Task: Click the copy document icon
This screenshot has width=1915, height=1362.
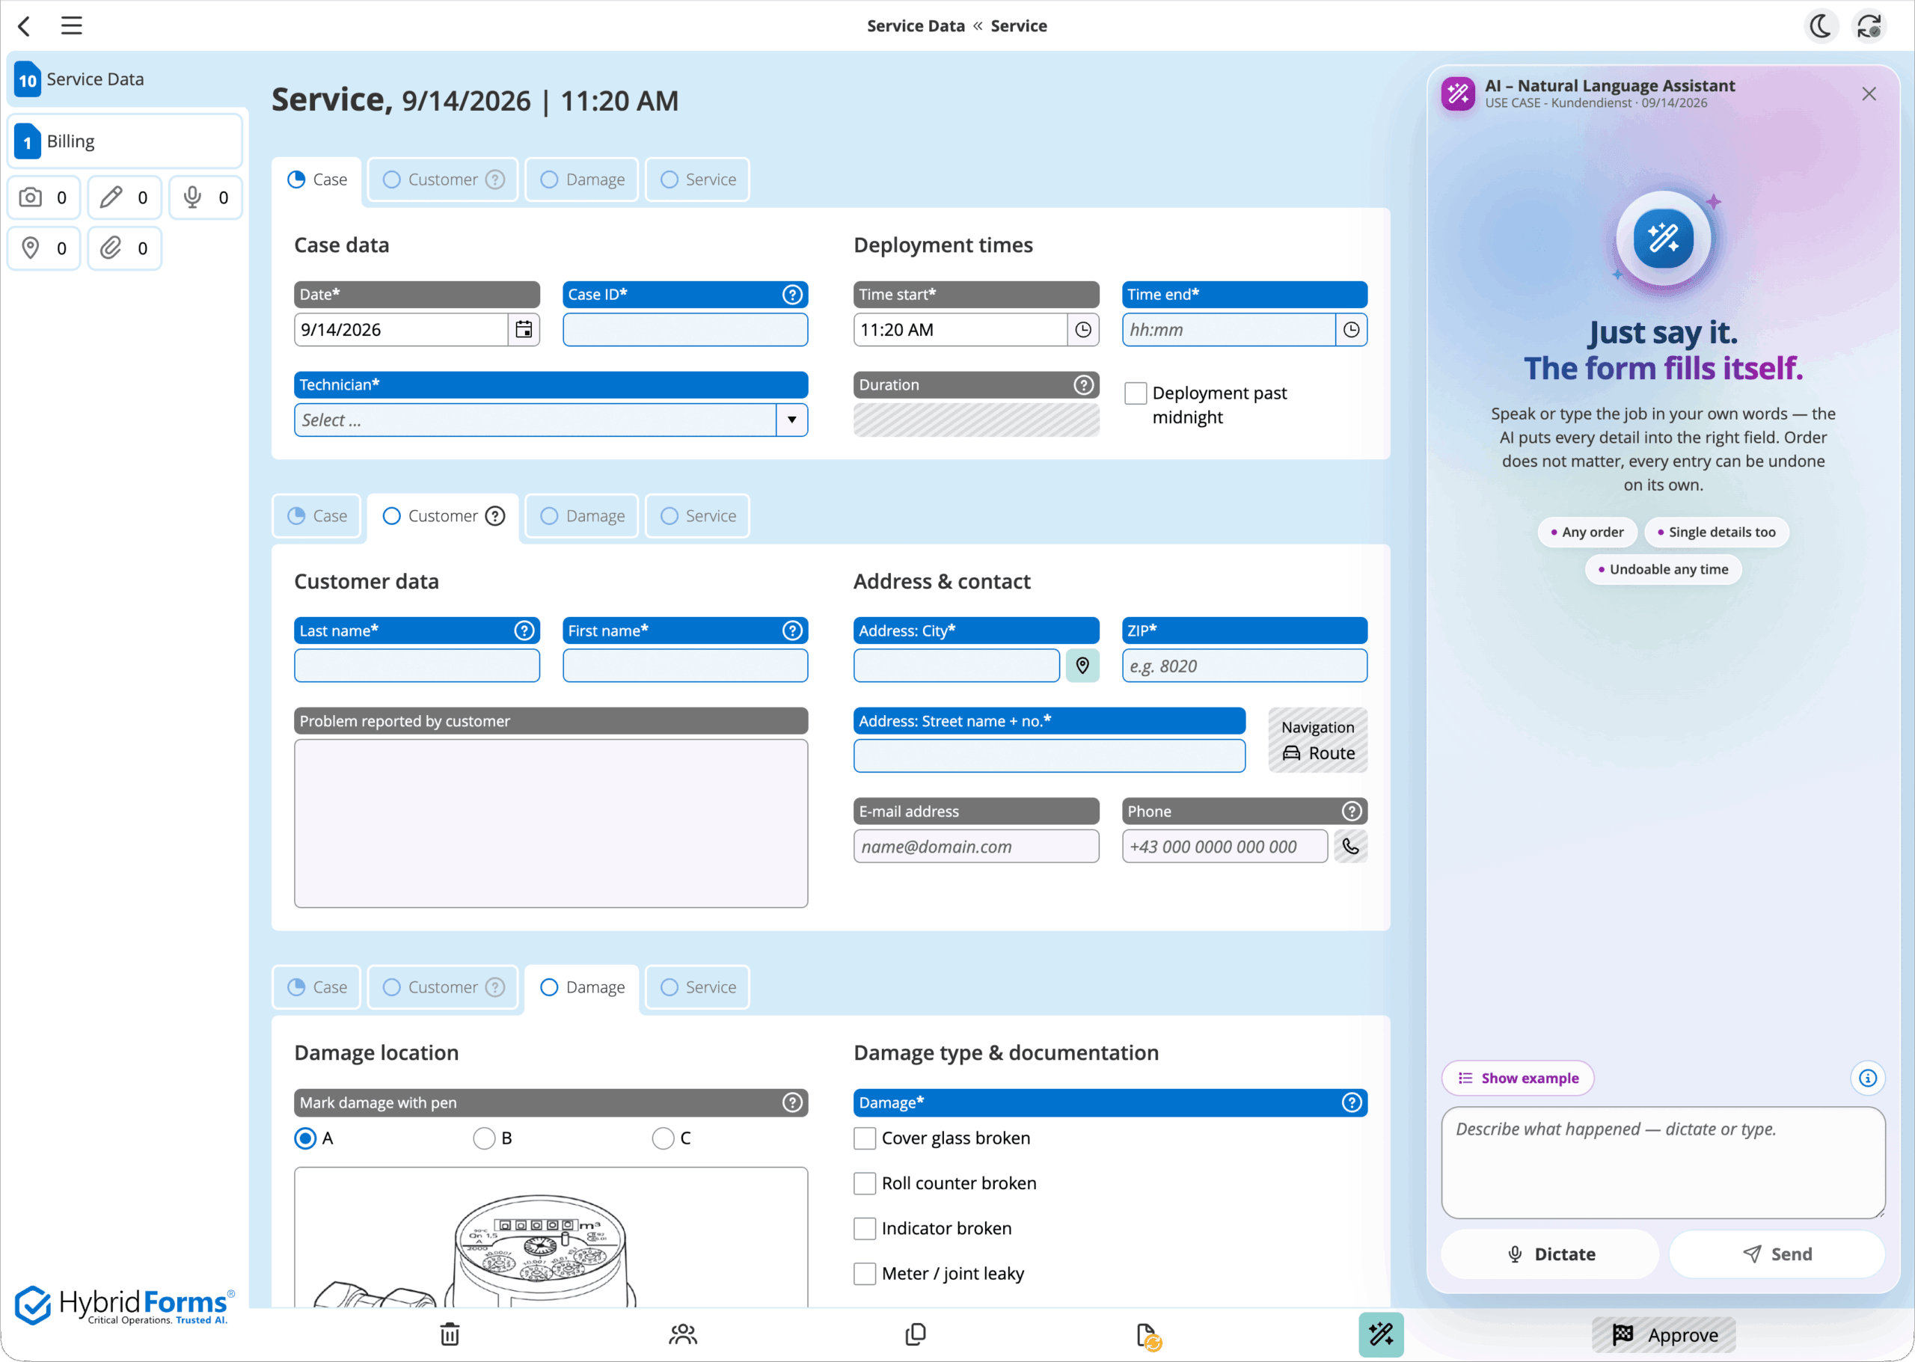Action: 915,1334
